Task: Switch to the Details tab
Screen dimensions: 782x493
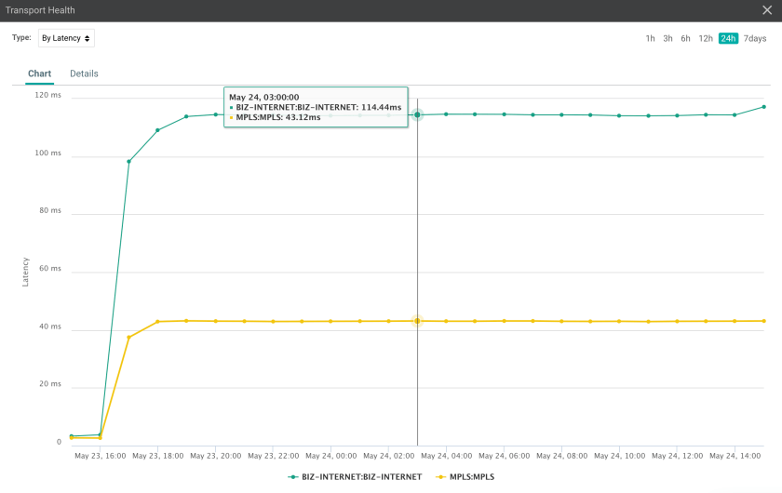Action: tap(84, 73)
